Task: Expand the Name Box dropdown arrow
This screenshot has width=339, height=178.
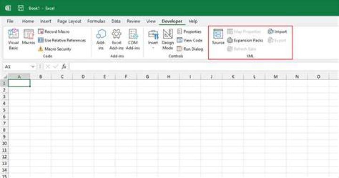Action: 33,66
